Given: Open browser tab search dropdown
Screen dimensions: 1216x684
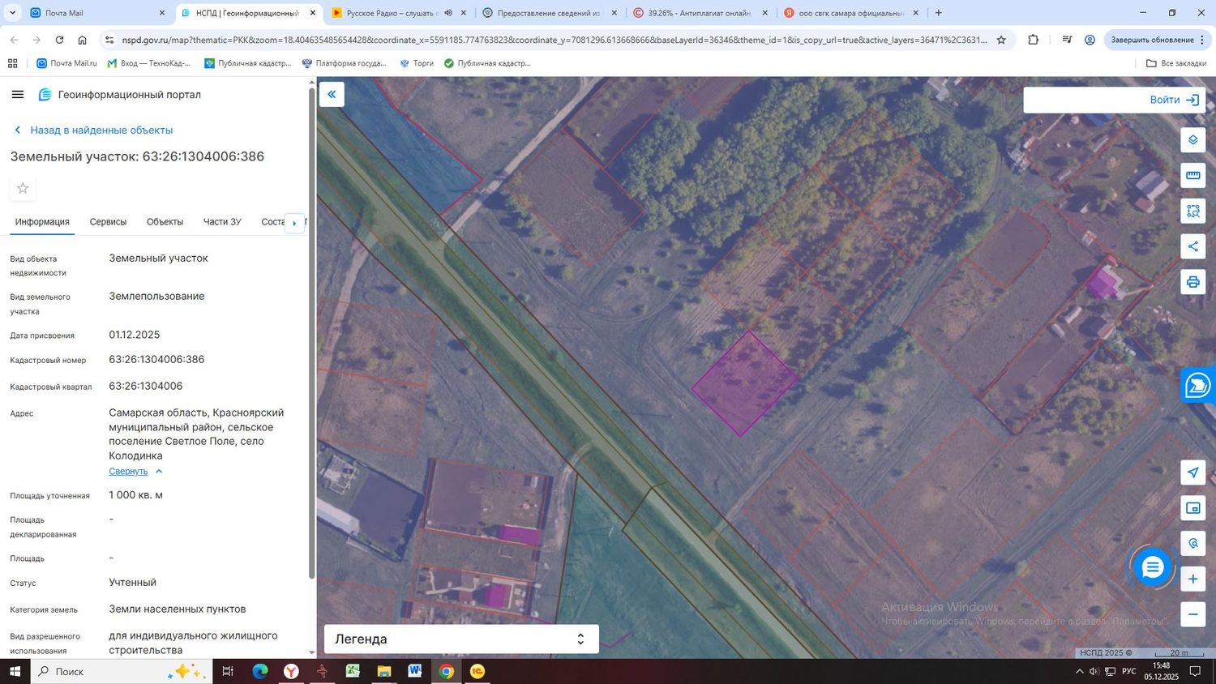Looking at the screenshot, I should pos(12,13).
